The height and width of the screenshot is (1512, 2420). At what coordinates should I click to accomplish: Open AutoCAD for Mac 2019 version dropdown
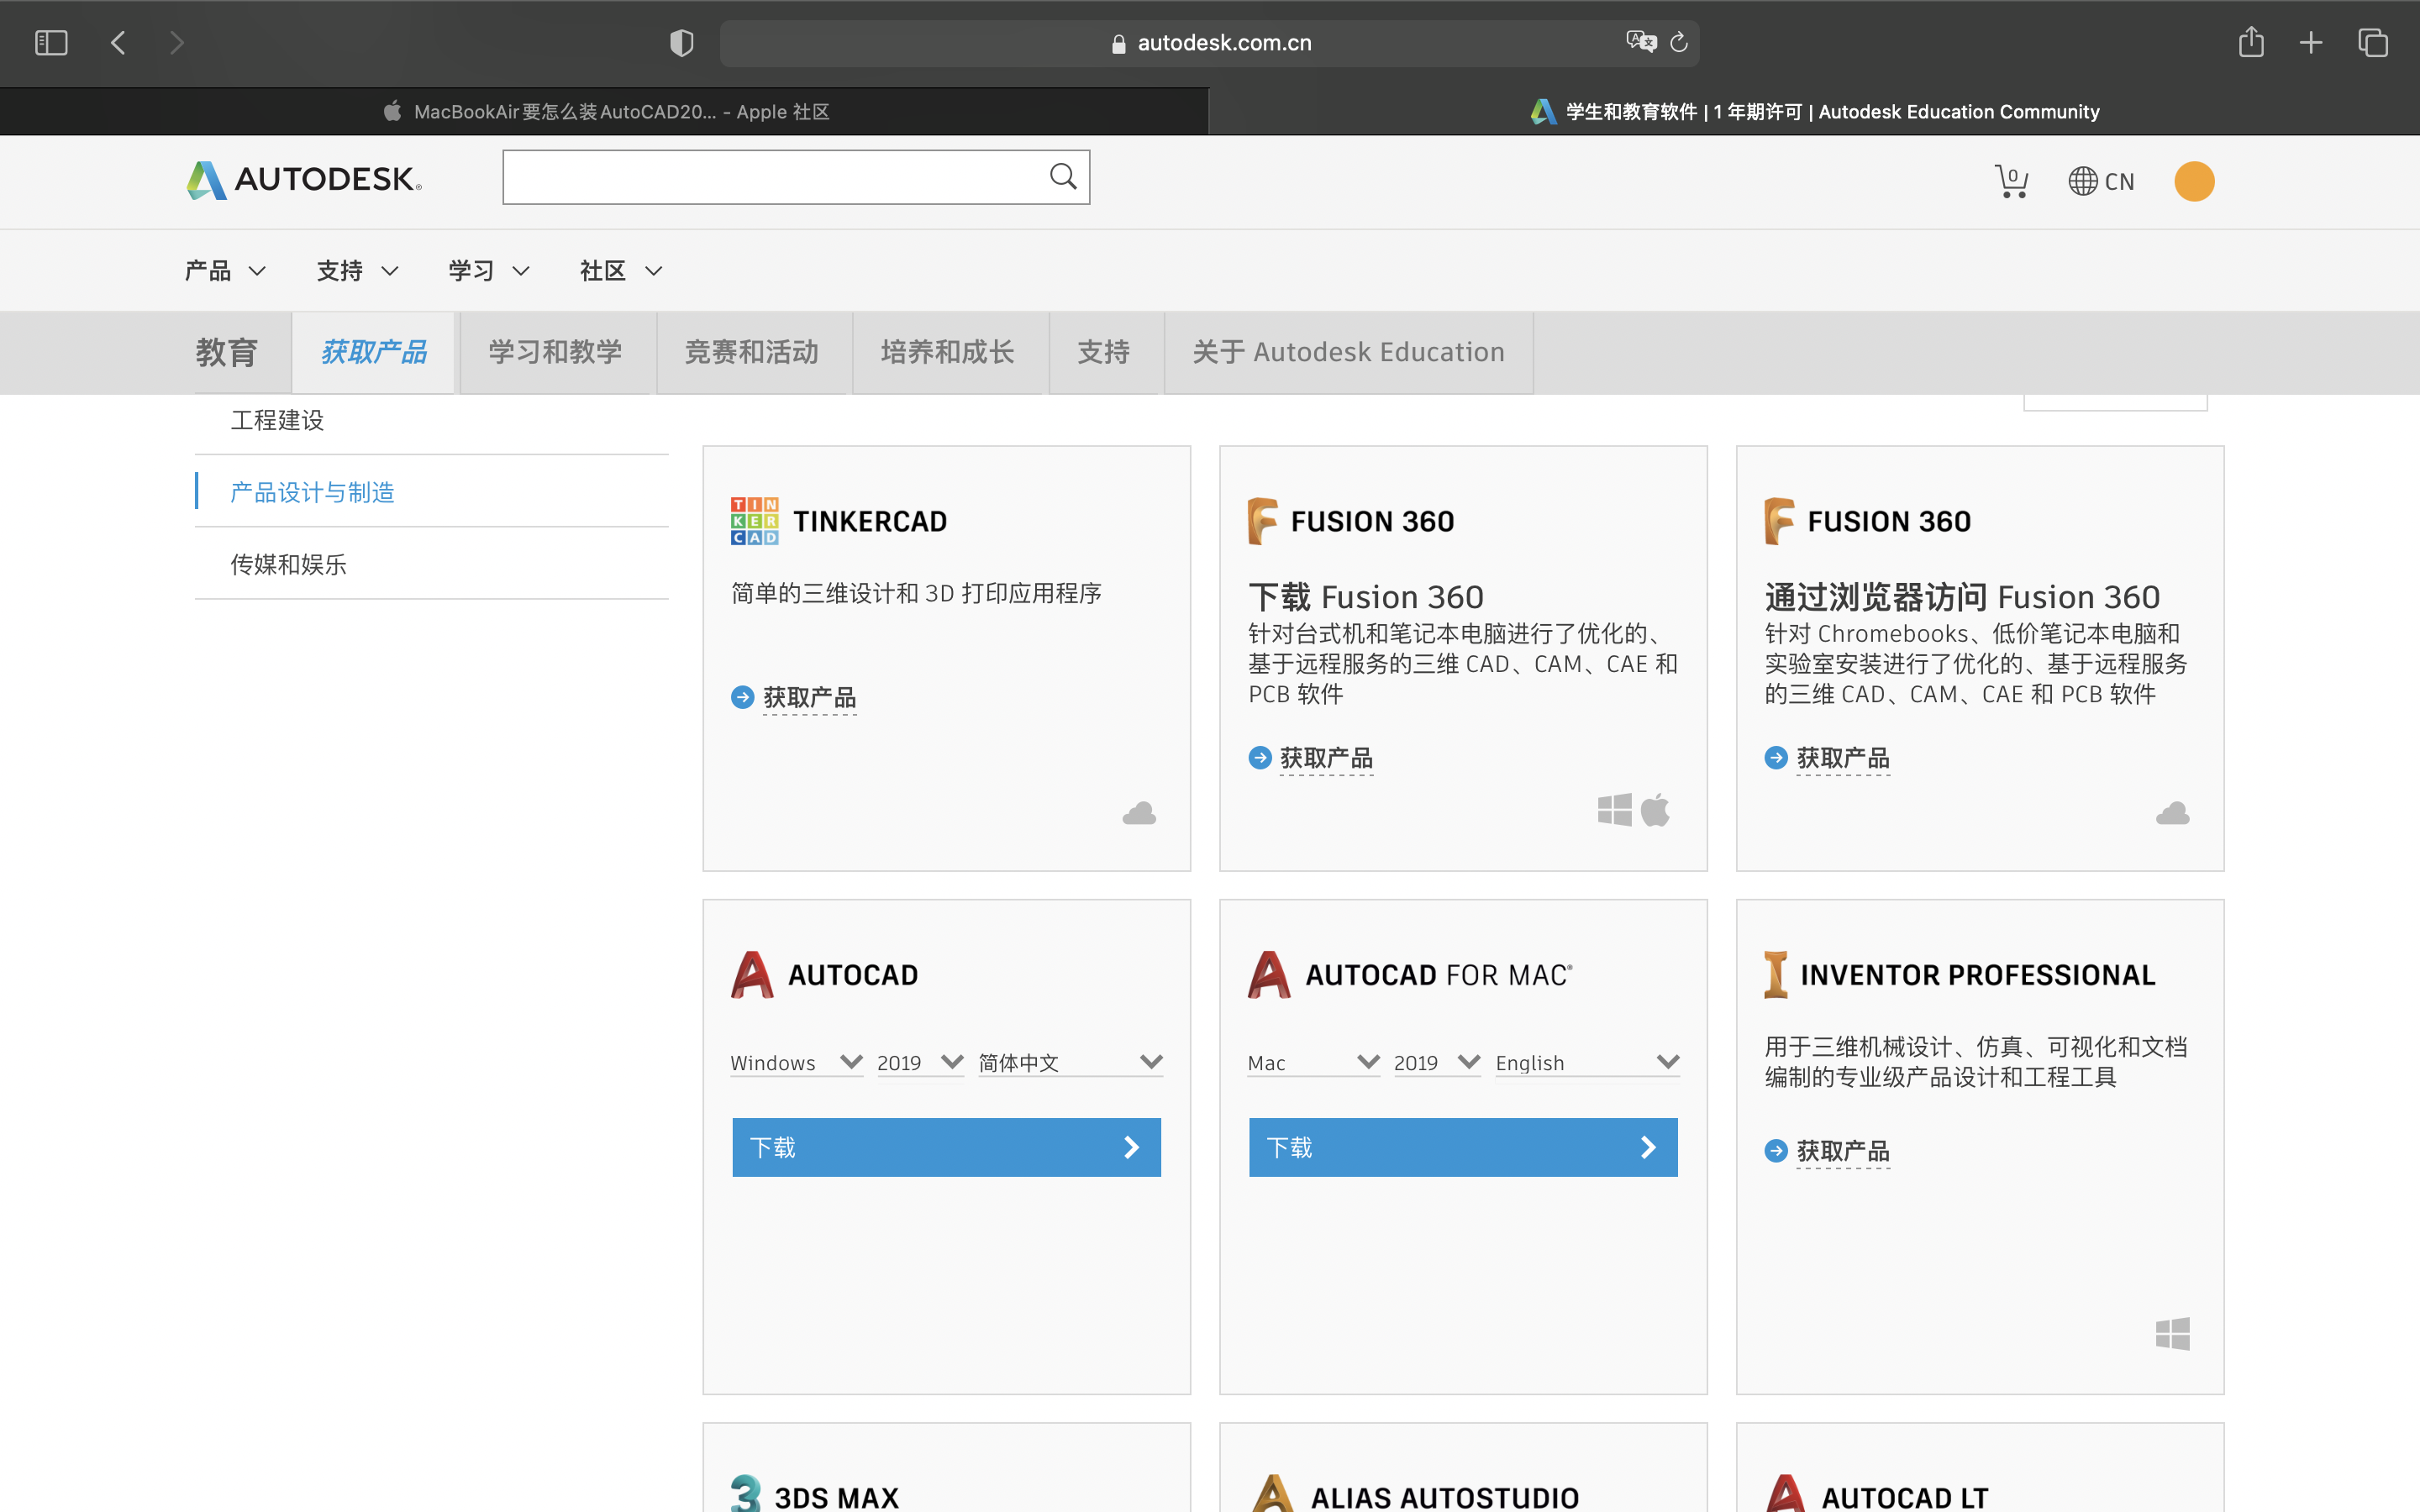click(1436, 1062)
